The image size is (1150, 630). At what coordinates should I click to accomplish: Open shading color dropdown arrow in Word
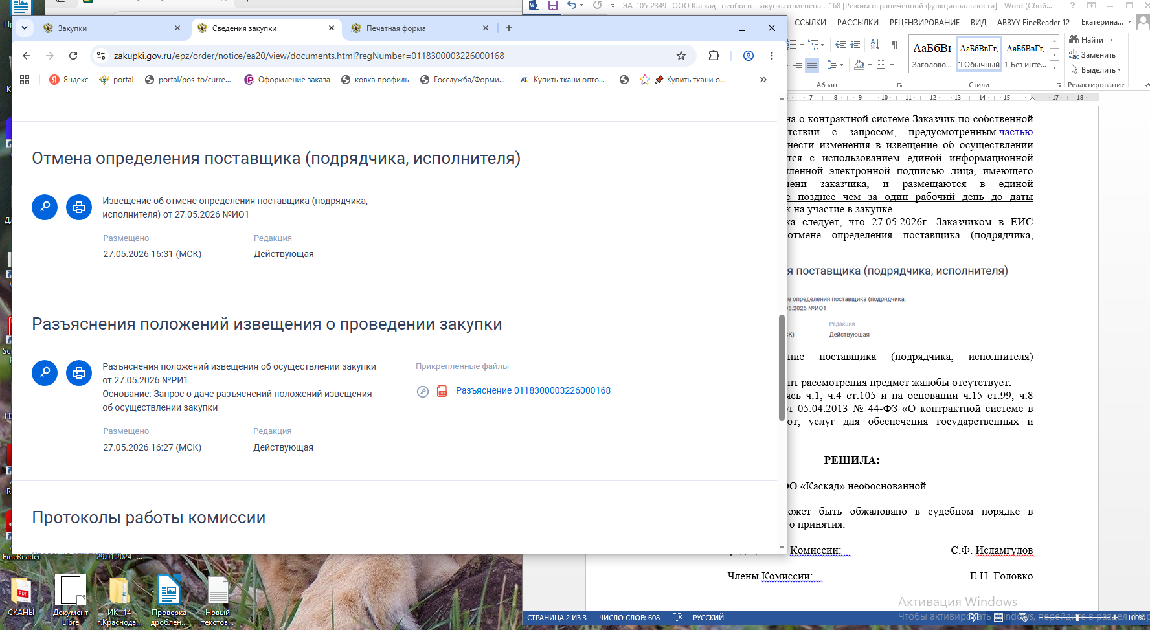coord(870,65)
